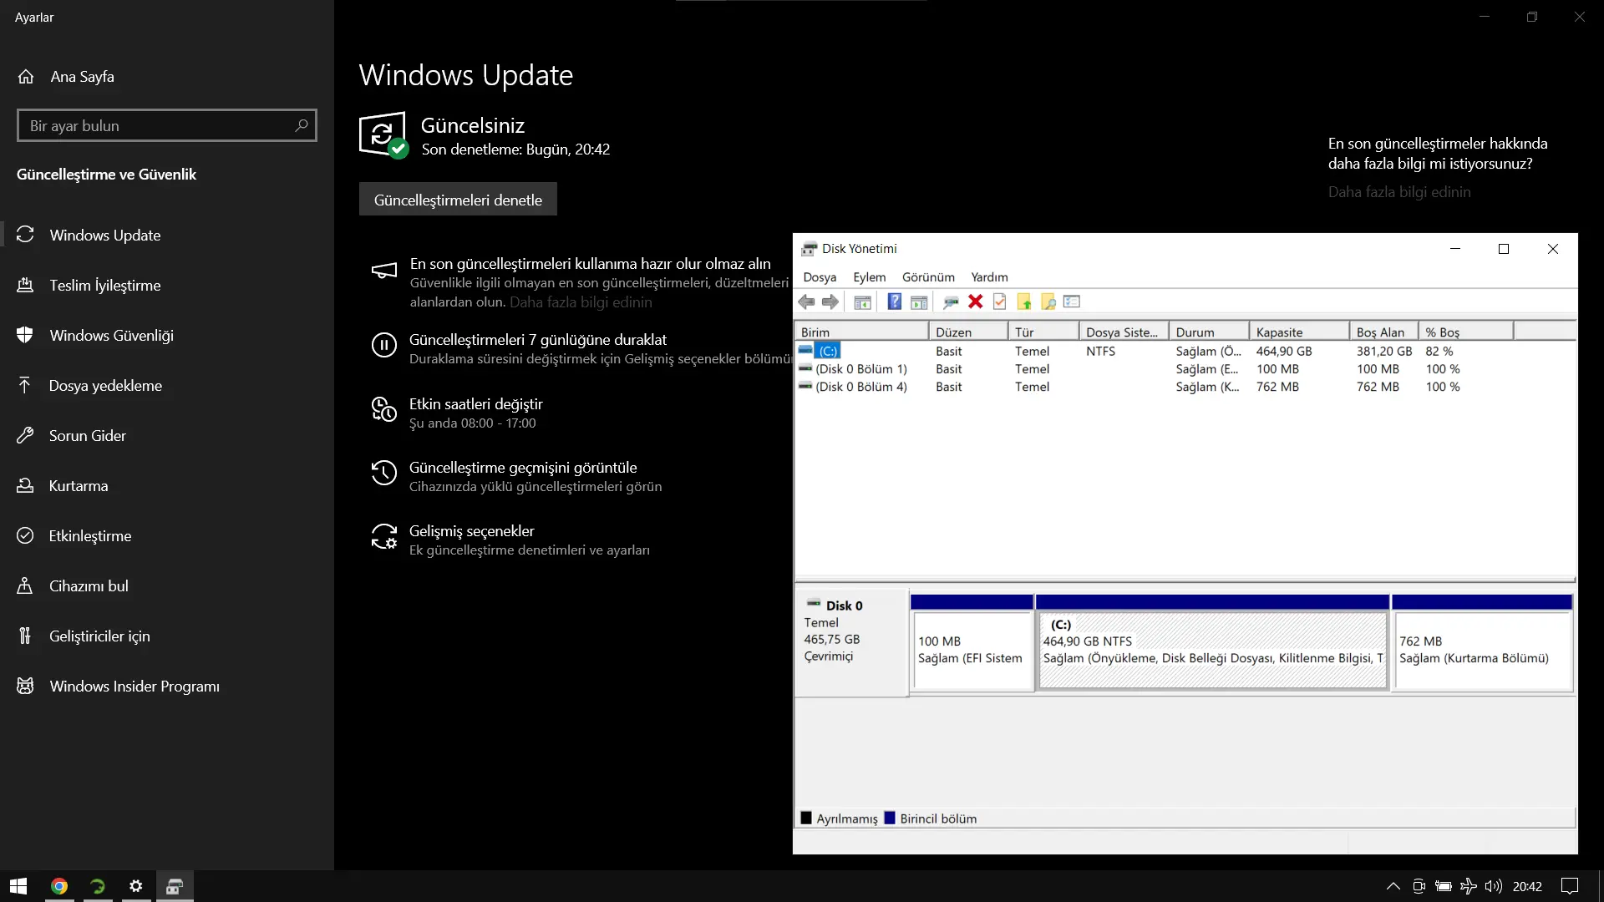The height and width of the screenshot is (902, 1604).
Task: Open Cihazımı bul in sidebar
Action: pos(167,586)
